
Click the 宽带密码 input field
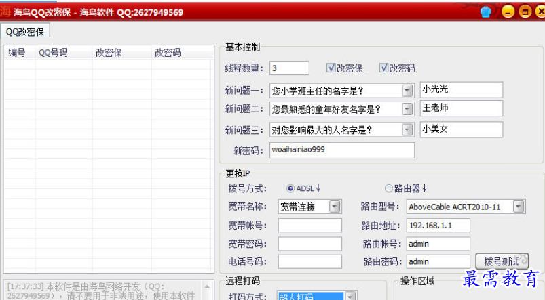pyautogui.click(x=310, y=244)
